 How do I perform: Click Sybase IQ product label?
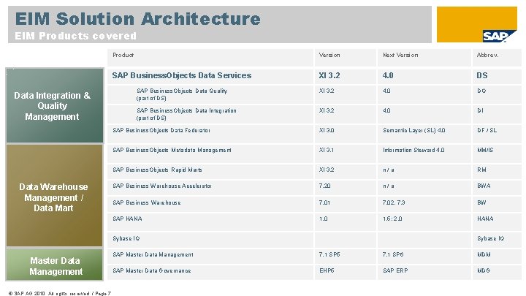tap(126, 238)
